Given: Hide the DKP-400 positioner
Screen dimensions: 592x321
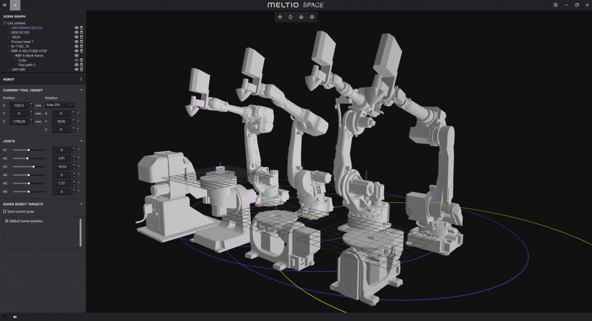Looking at the screenshot, I should click(76, 69).
